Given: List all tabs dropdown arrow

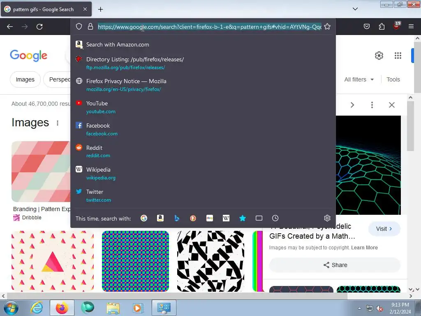Looking at the screenshot, I should click(x=355, y=9).
